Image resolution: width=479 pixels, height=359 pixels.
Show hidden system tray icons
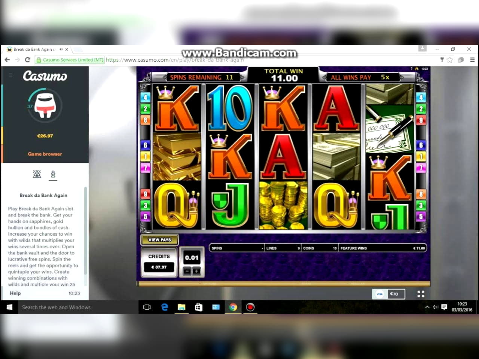tap(427, 307)
